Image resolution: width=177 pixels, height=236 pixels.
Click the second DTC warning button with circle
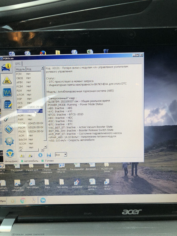click(30, 156)
